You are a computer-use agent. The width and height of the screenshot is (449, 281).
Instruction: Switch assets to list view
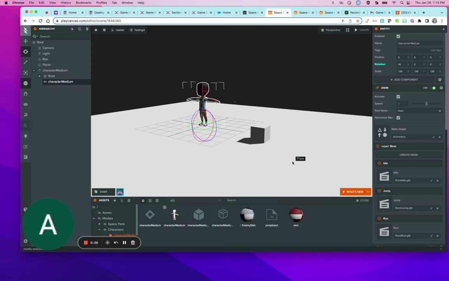157,201
